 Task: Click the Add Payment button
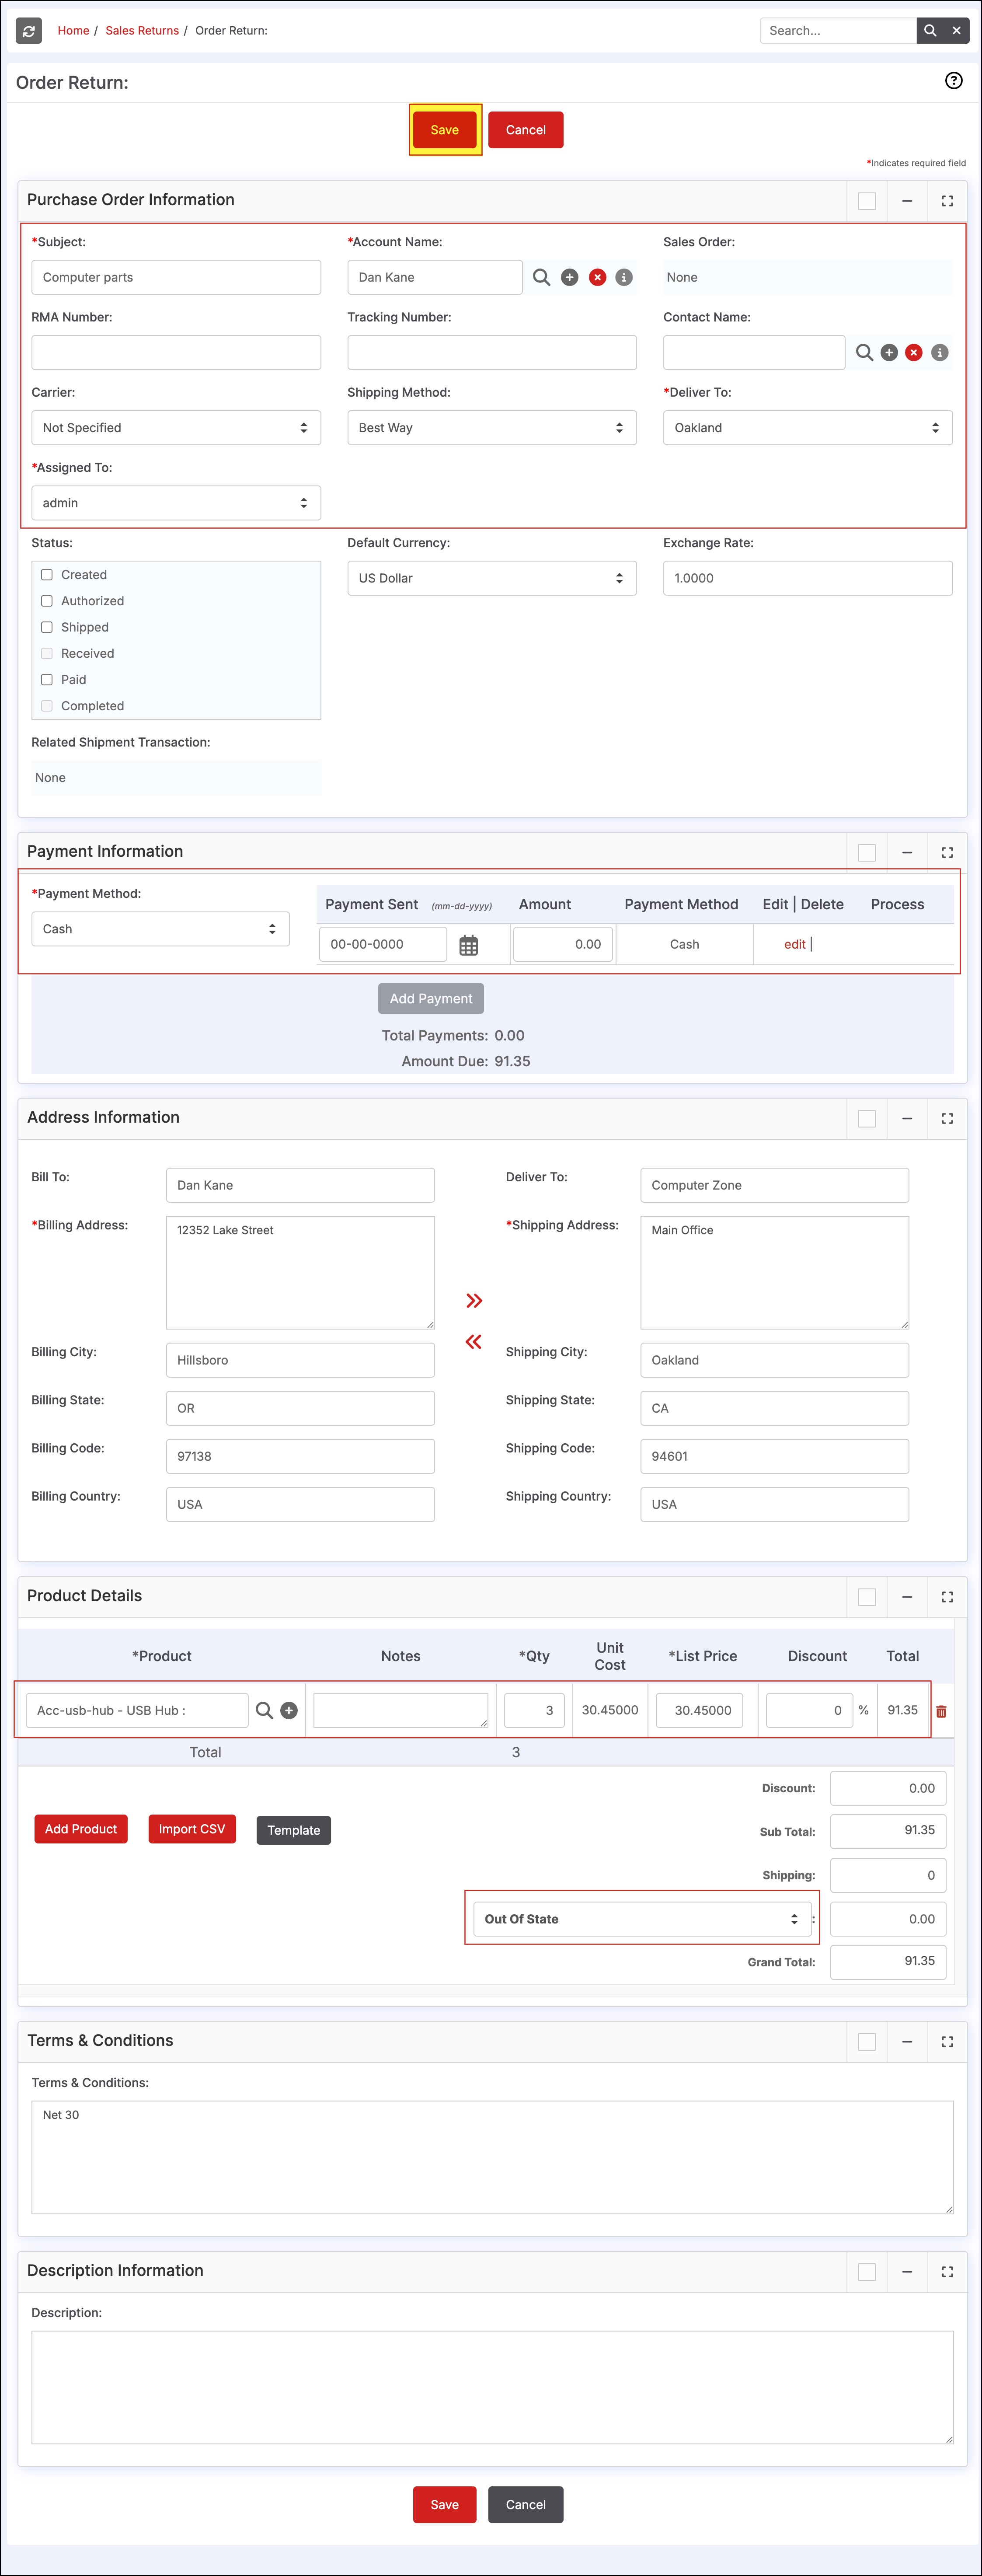(x=431, y=999)
